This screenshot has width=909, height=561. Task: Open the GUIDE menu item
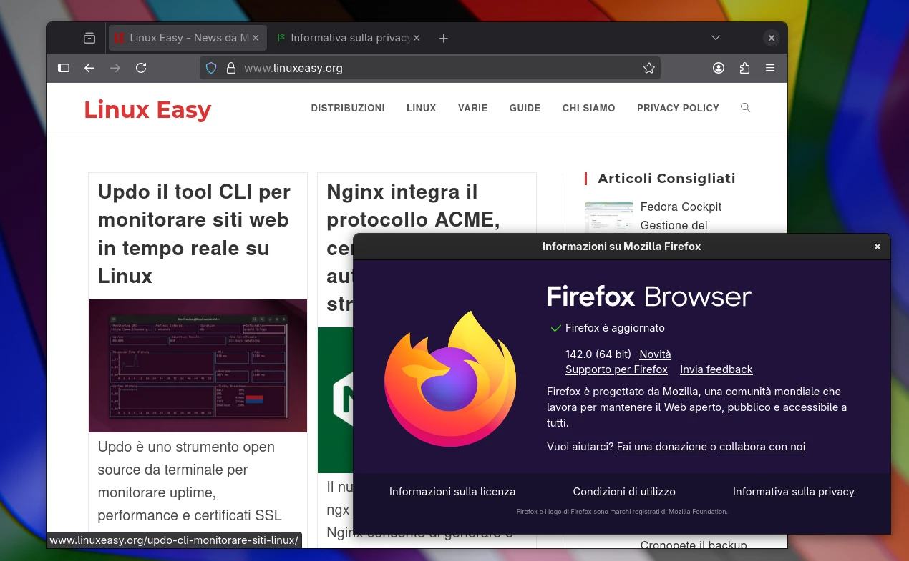tap(525, 108)
